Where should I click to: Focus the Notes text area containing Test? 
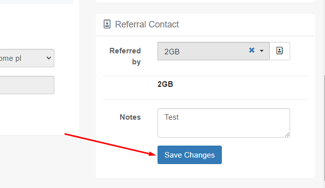(x=224, y=123)
